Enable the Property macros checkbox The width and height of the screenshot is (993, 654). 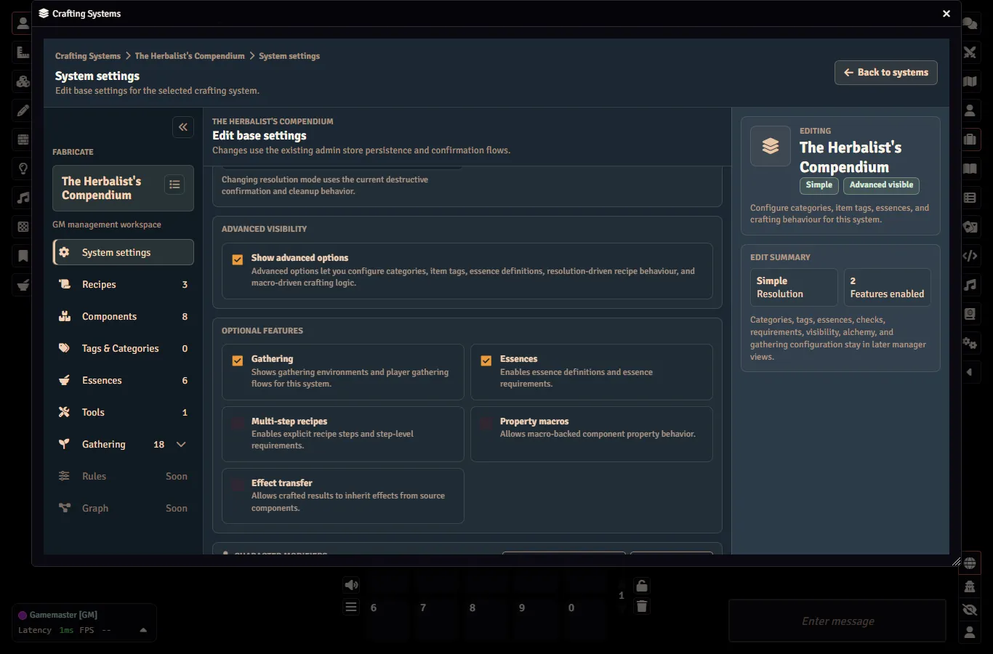tap(486, 423)
